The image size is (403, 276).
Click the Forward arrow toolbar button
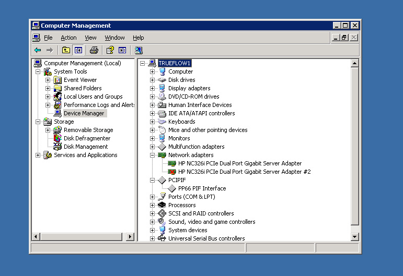pyautogui.click(x=50, y=50)
